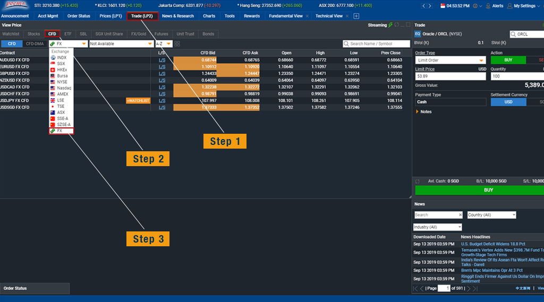Click L/S link for AUDUSD FX CFD
This screenshot has height=302, width=544.
coord(162,60)
